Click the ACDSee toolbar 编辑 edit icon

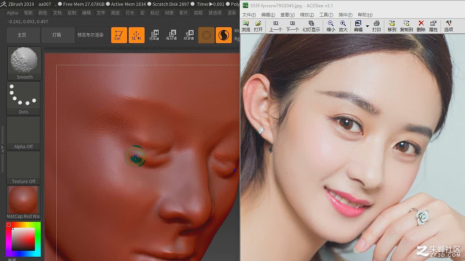point(358,26)
